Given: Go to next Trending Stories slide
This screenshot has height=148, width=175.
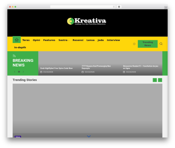Looking at the screenshot, I should (x=160, y=80).
